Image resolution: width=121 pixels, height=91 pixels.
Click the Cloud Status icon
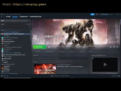pyautogui.click(x=49, y=47)
